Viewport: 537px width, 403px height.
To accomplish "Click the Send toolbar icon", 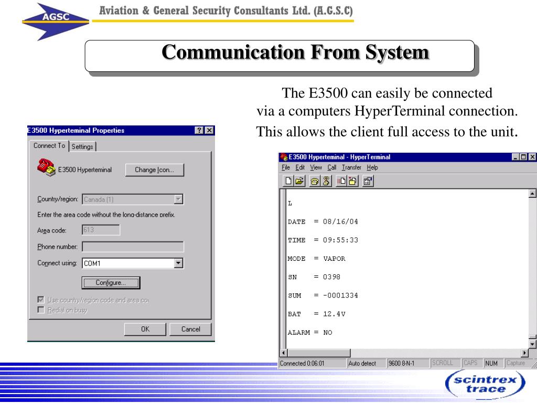I will (x=341, y=181).
